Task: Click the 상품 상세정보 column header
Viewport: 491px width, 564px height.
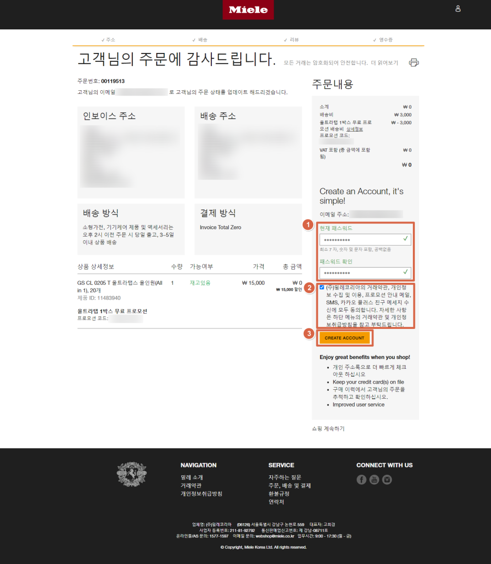Action: (95, 267)
